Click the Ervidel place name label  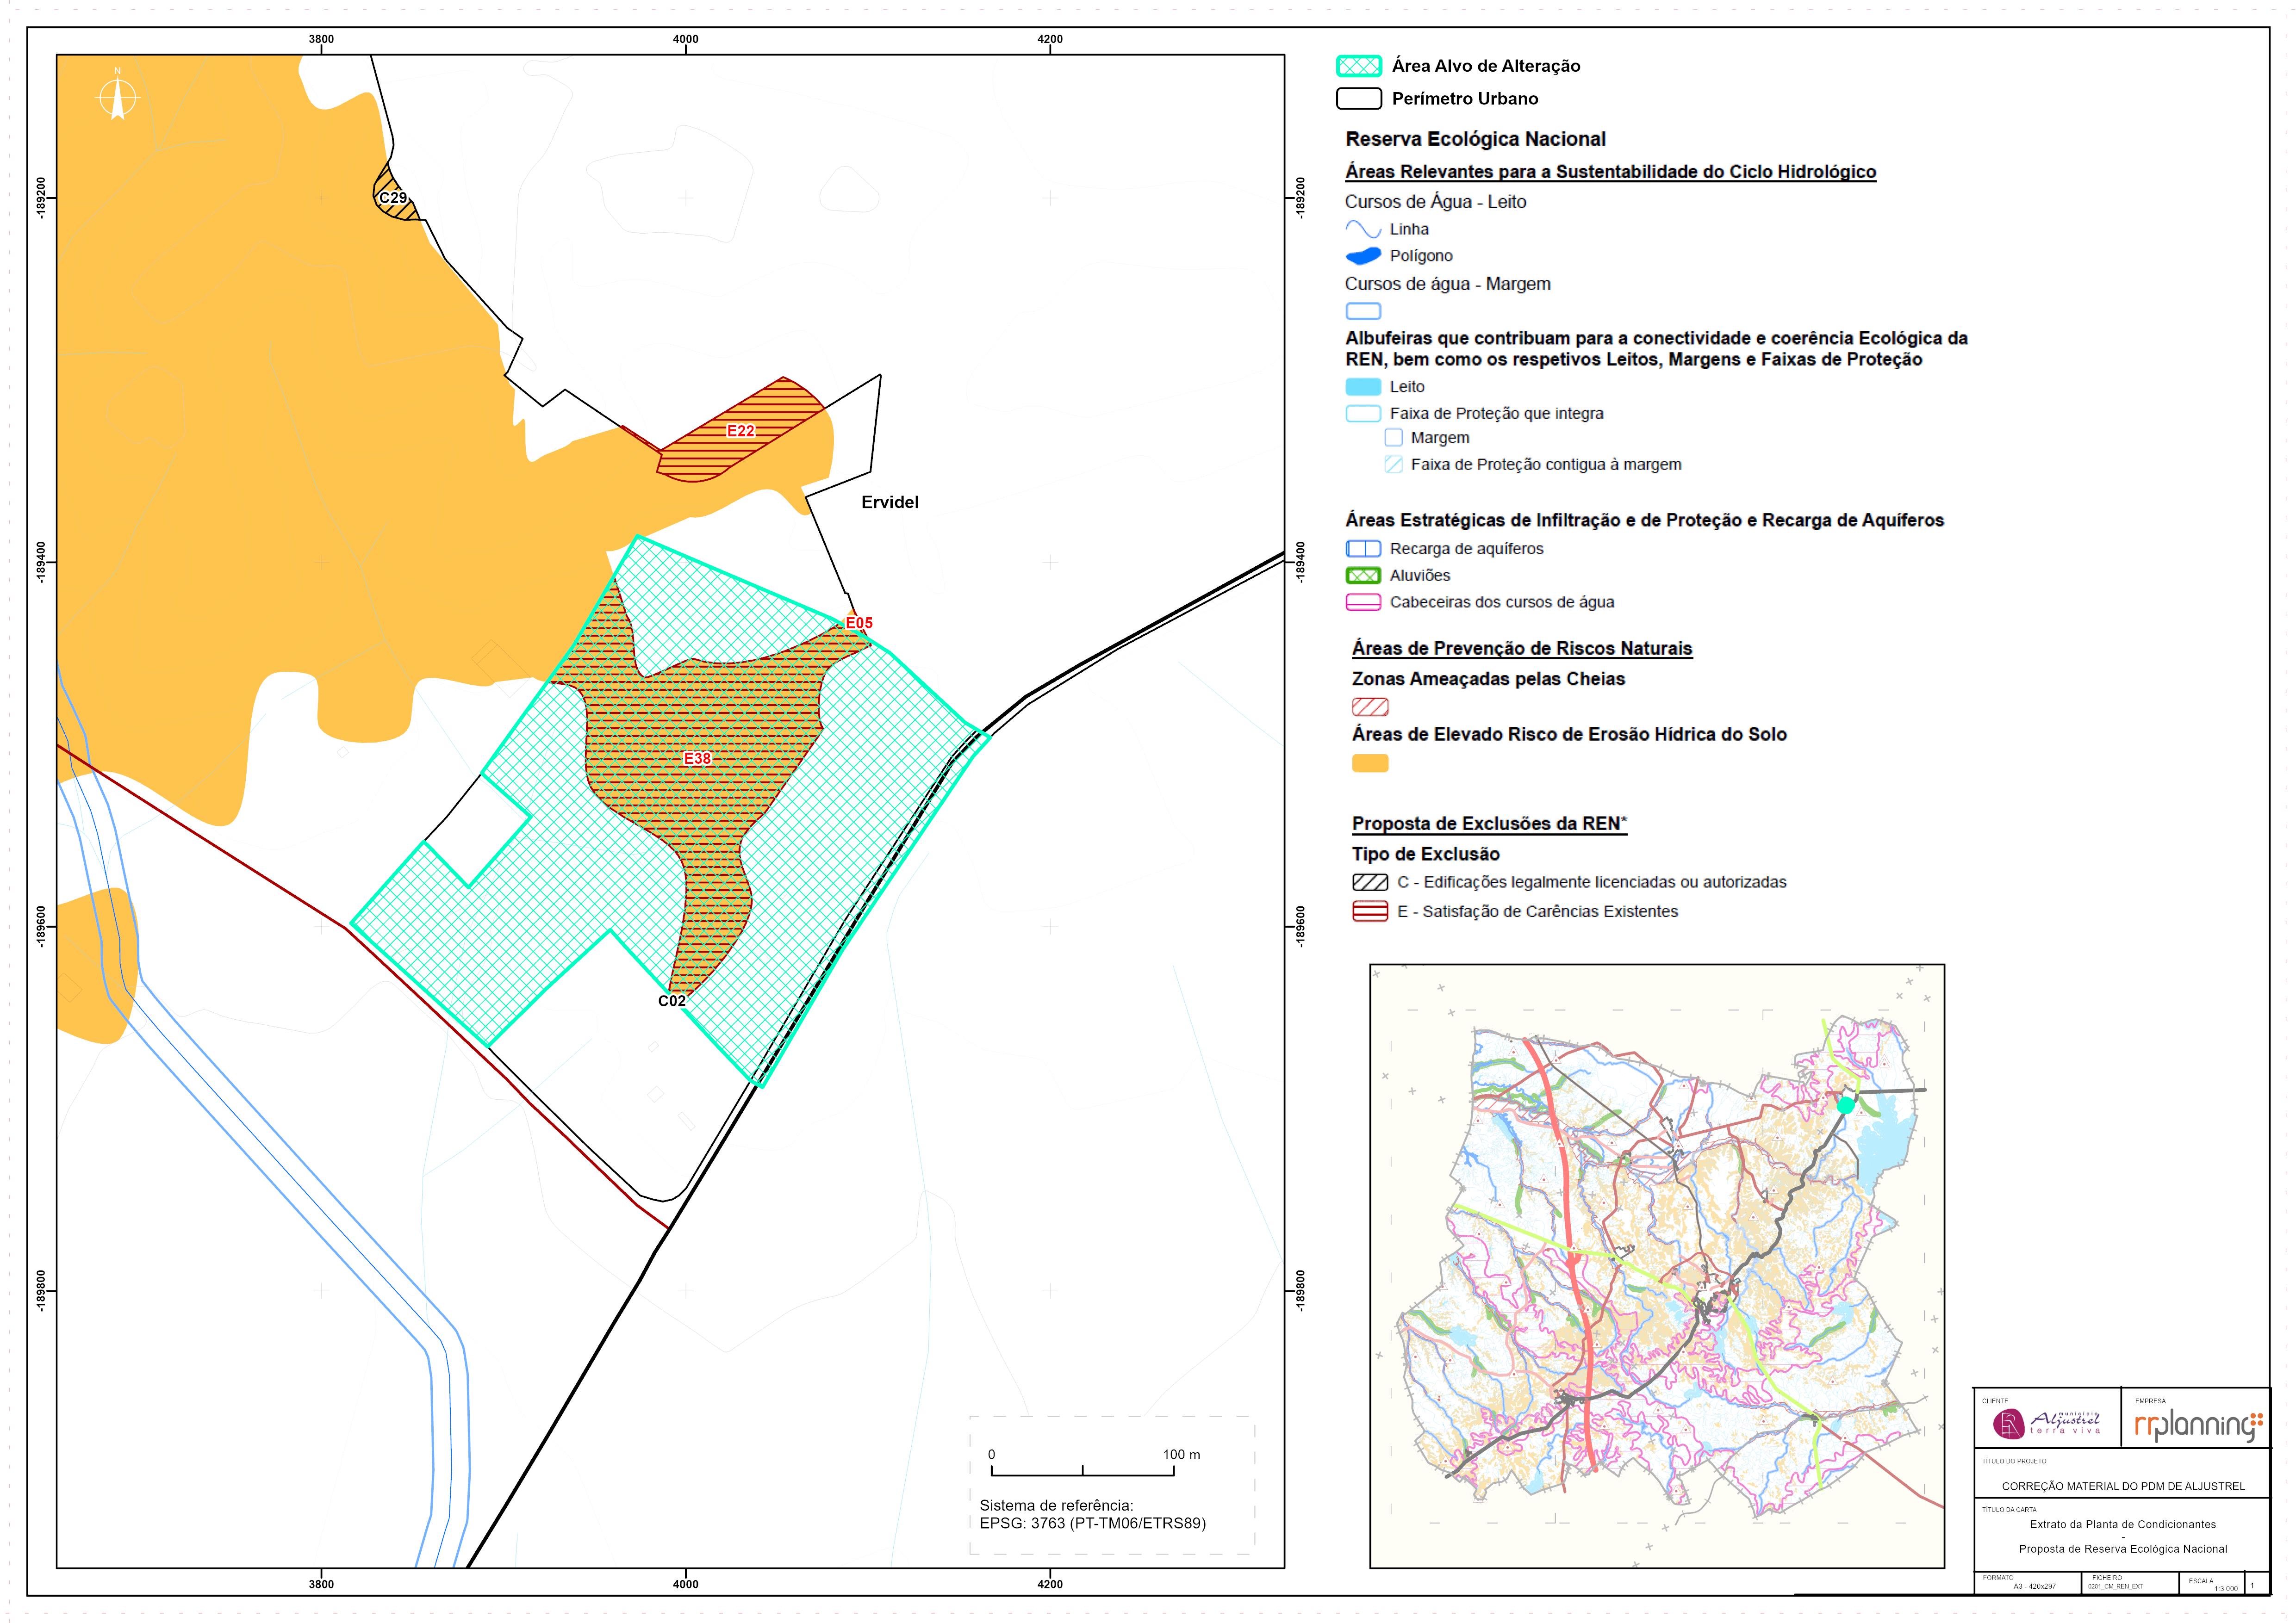coord(890,503)
